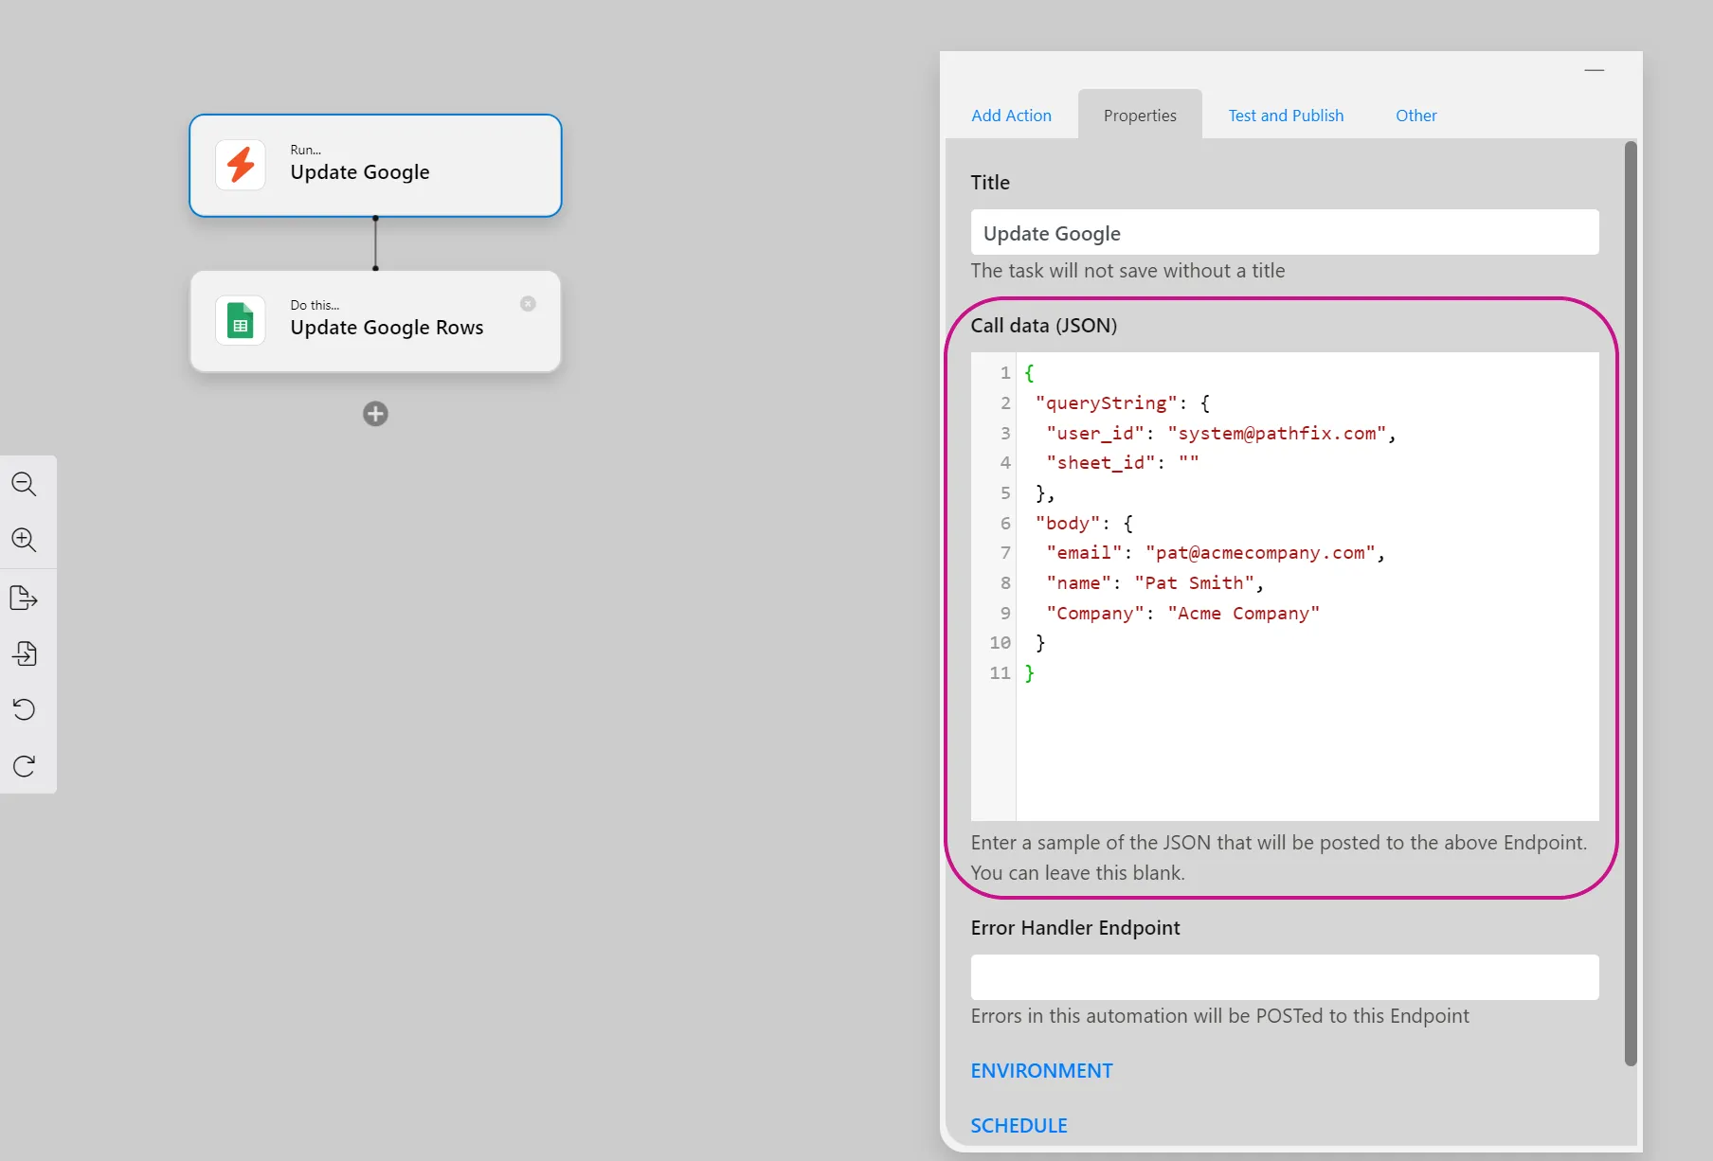Undo the last change
This screenshot has height=1161, width=1713.
pyautogui.click(x=24, y=709)
